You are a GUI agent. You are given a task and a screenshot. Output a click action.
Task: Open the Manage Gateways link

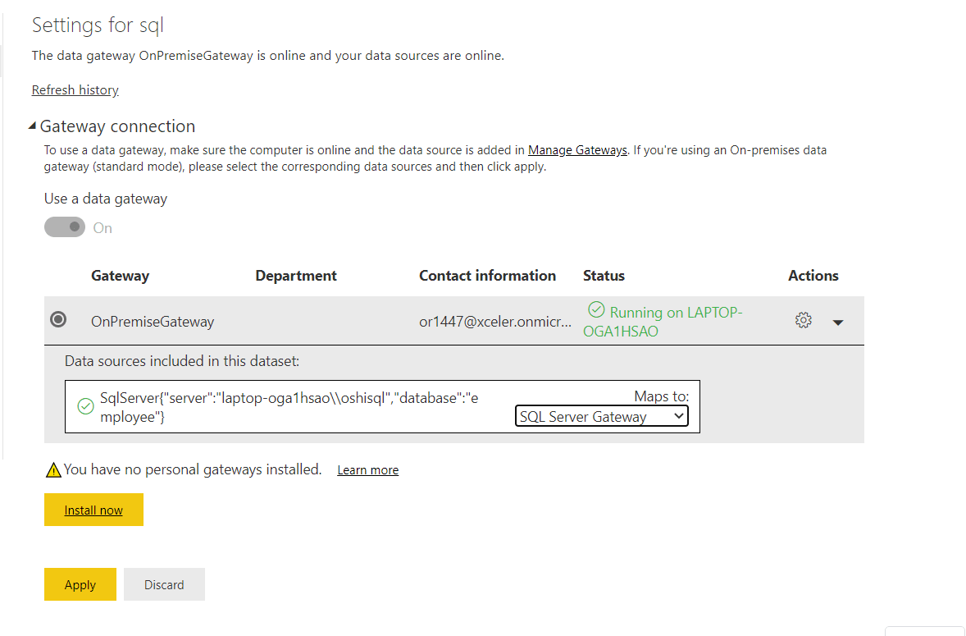point(576,149)
